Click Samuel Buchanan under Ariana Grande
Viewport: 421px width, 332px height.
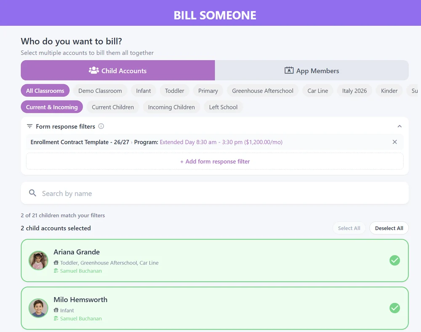pyautogui.click(x=81, y=271)
